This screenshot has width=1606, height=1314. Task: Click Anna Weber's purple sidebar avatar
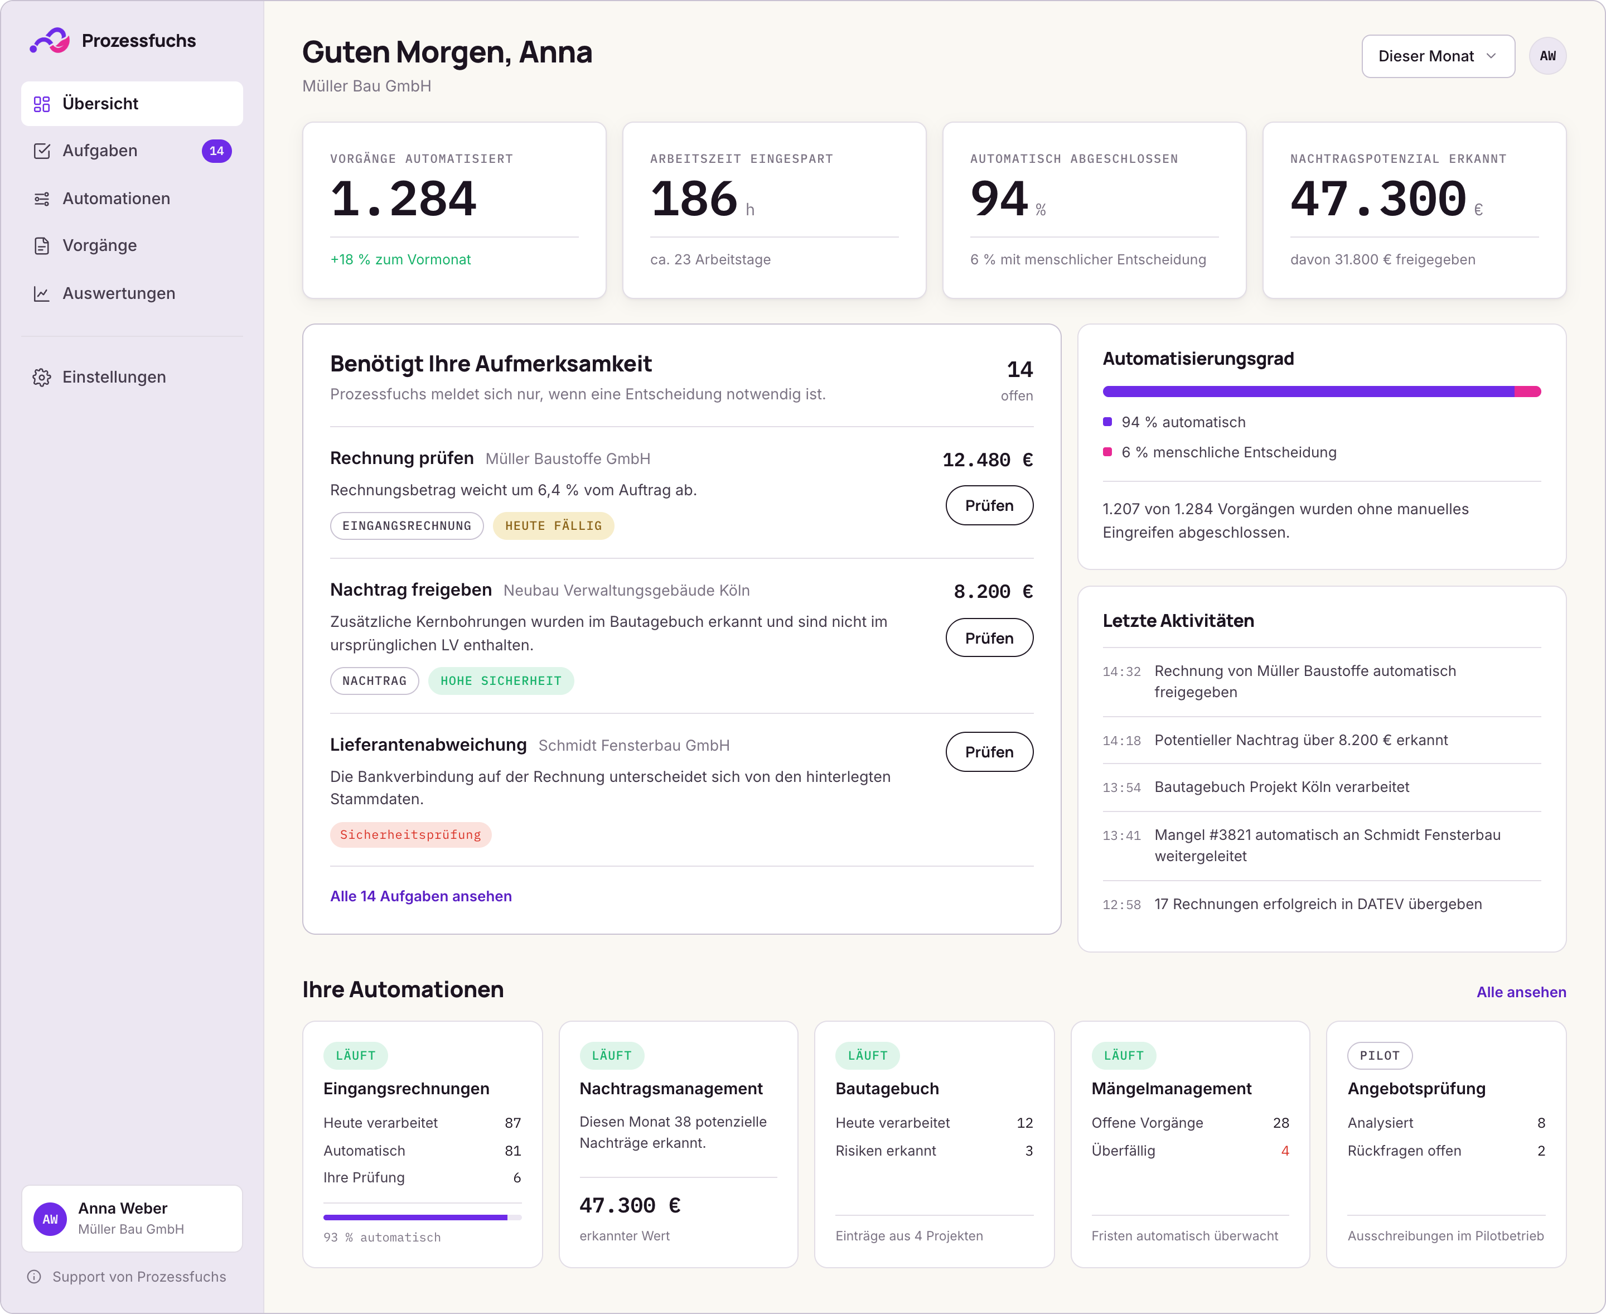50,1219
